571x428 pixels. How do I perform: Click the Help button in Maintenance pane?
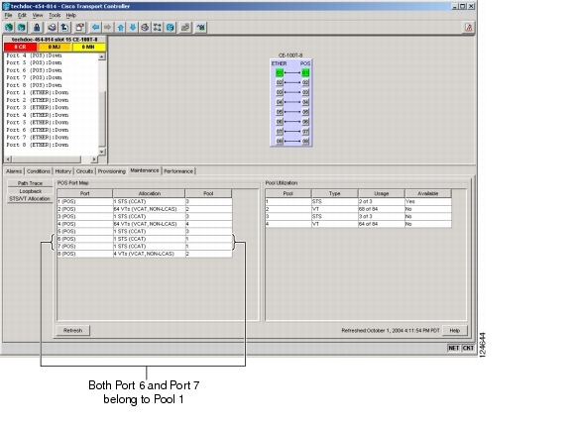pyautogui.click(x=454, y=331)
